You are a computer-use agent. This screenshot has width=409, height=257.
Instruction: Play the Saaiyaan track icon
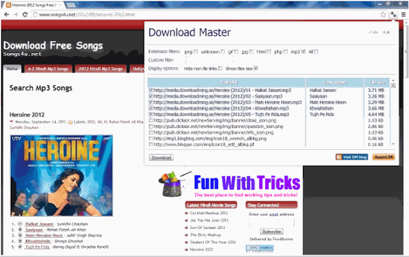pyautogui.click(x=20, y=230)
